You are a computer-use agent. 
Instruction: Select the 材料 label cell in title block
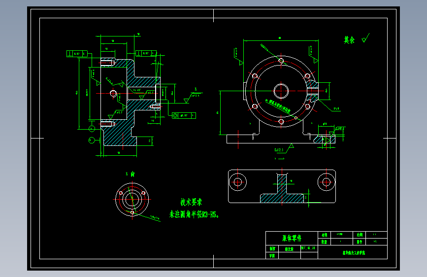[x=324, y=235]
